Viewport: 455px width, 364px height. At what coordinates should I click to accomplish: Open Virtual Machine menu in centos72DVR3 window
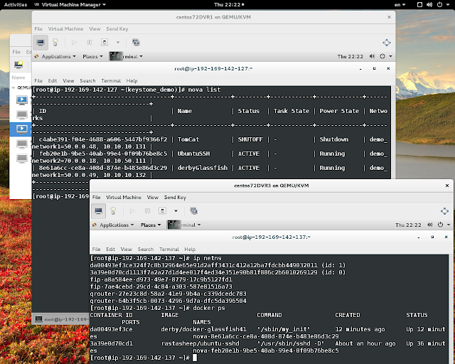pos(124,197)
